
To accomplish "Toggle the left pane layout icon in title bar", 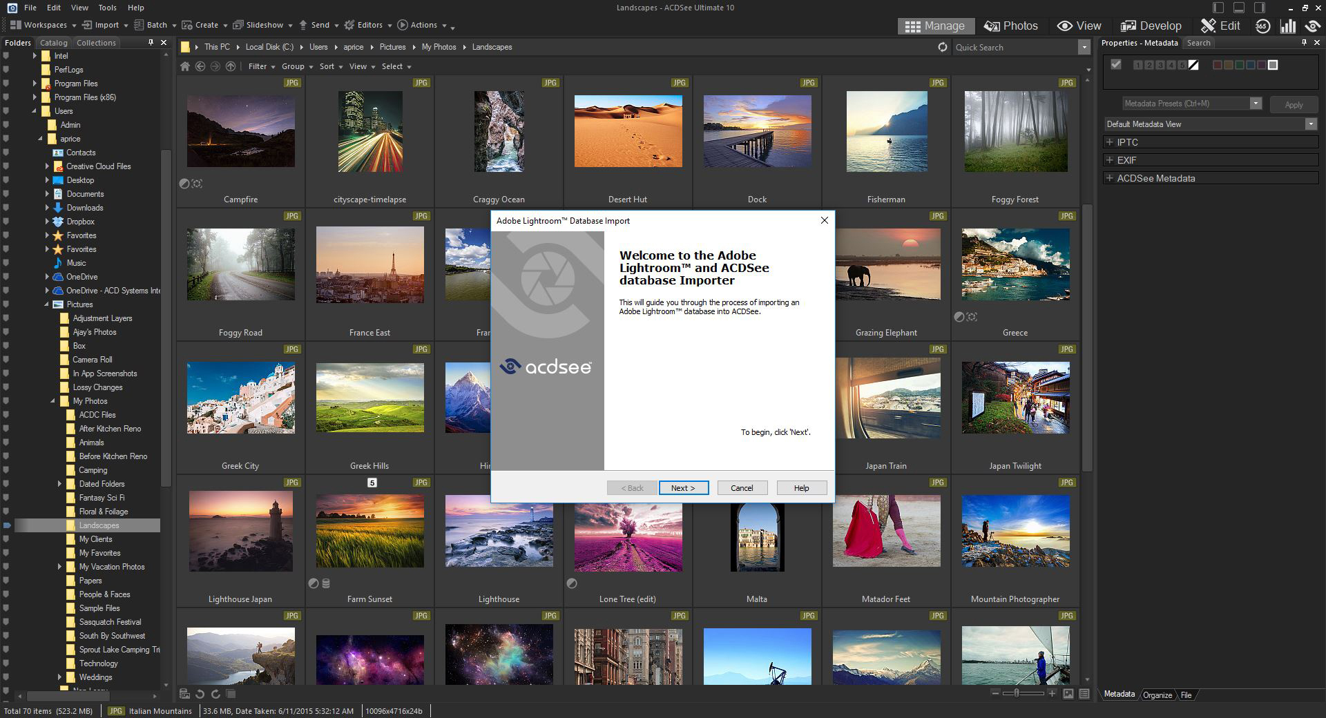I will 1218,8.
